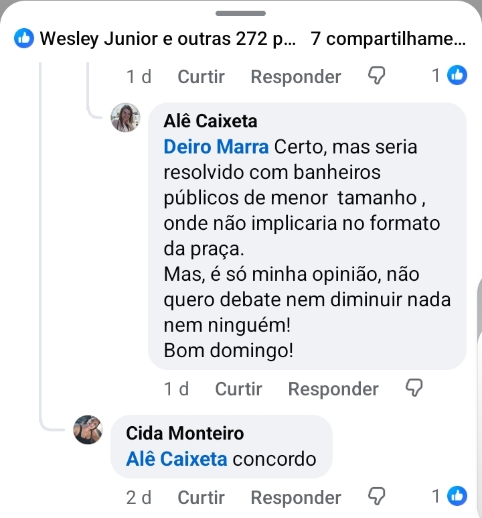Open the Alê Caixeta commenter name
Viewport: 482px width, 518px height.
click(x=210, y=121)
